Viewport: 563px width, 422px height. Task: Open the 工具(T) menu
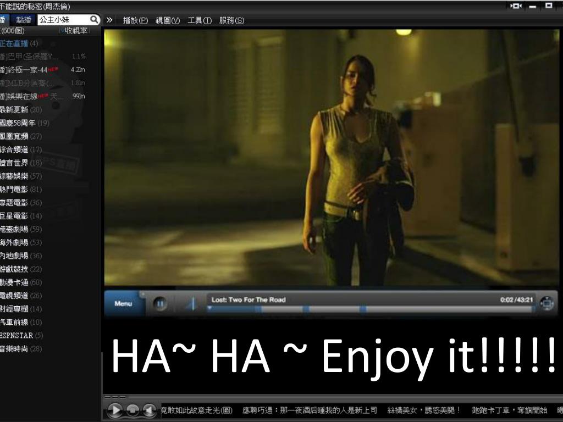(200, 20)
